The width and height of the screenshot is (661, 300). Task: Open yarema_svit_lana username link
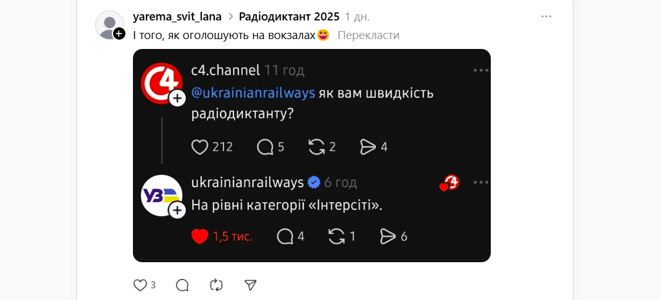[x=177, y=16]
